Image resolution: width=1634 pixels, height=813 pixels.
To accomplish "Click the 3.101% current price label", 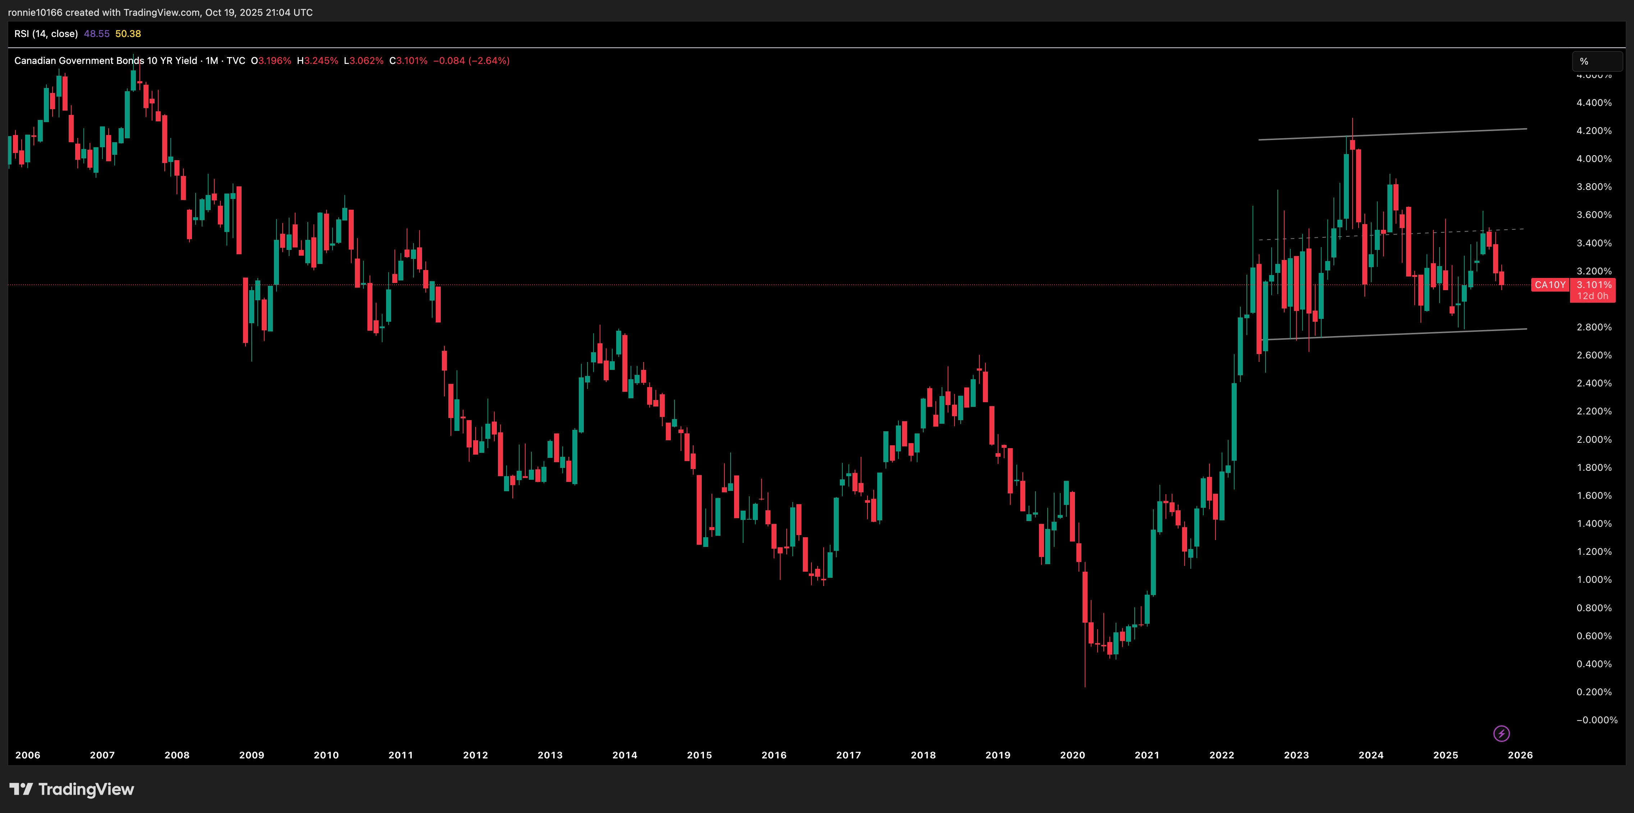I will (x=1593, y=284).
